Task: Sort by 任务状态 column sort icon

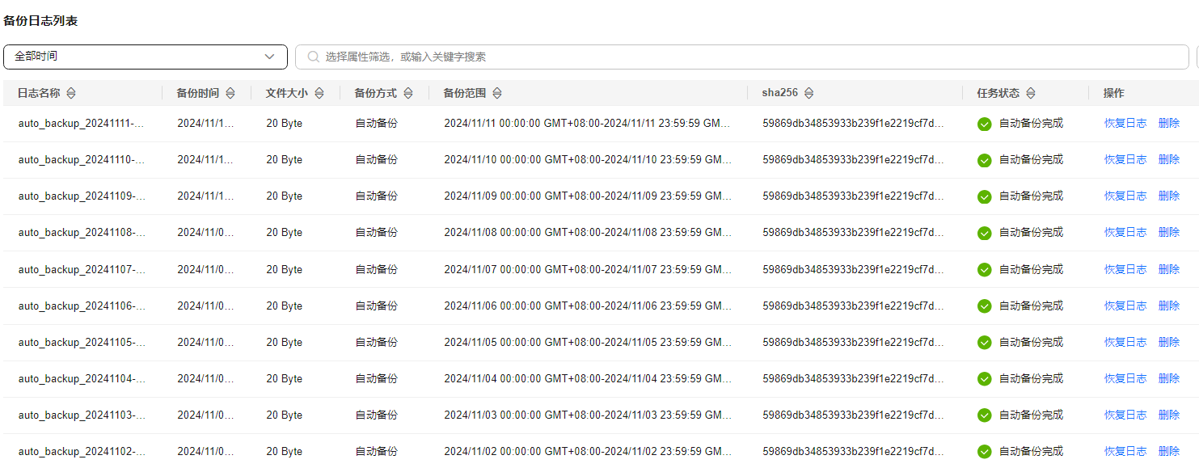Action: click(1031, 93)
